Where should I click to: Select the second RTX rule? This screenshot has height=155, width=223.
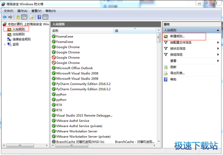(59, 110)
